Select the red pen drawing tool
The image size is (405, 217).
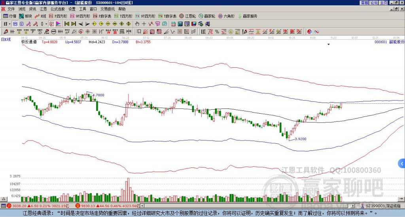click(x=6, y=32)
